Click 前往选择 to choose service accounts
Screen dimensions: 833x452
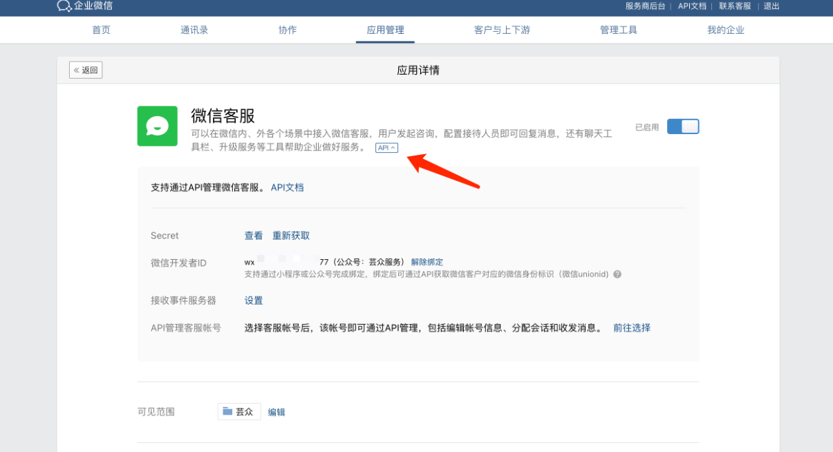coord(631,328)
